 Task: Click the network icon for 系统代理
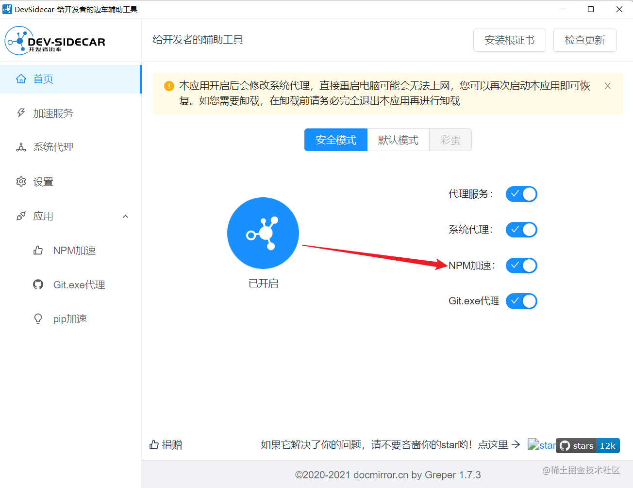pos(21,147)
